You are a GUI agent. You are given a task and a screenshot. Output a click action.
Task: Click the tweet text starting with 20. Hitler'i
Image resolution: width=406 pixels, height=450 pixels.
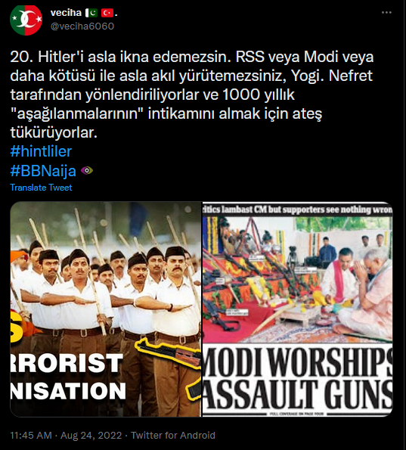192,95
